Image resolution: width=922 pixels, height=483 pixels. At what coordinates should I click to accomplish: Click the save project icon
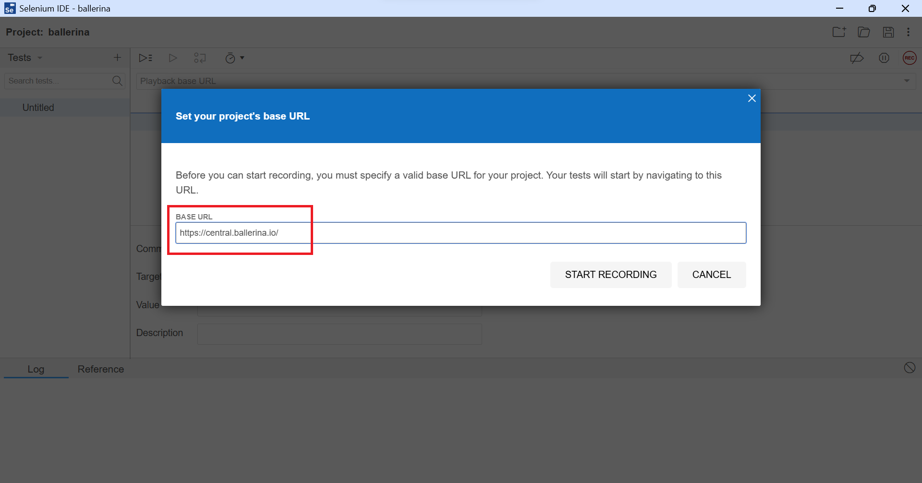[x=888, y=32]
